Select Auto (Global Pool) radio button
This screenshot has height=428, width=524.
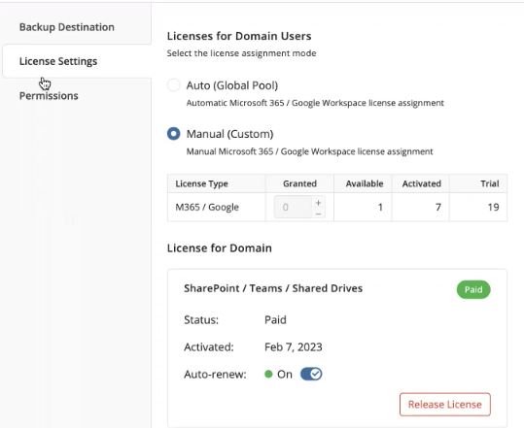(174, 85)
